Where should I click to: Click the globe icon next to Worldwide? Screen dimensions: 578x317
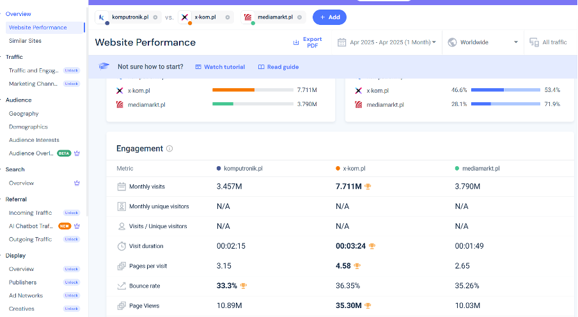pos(452,42)
